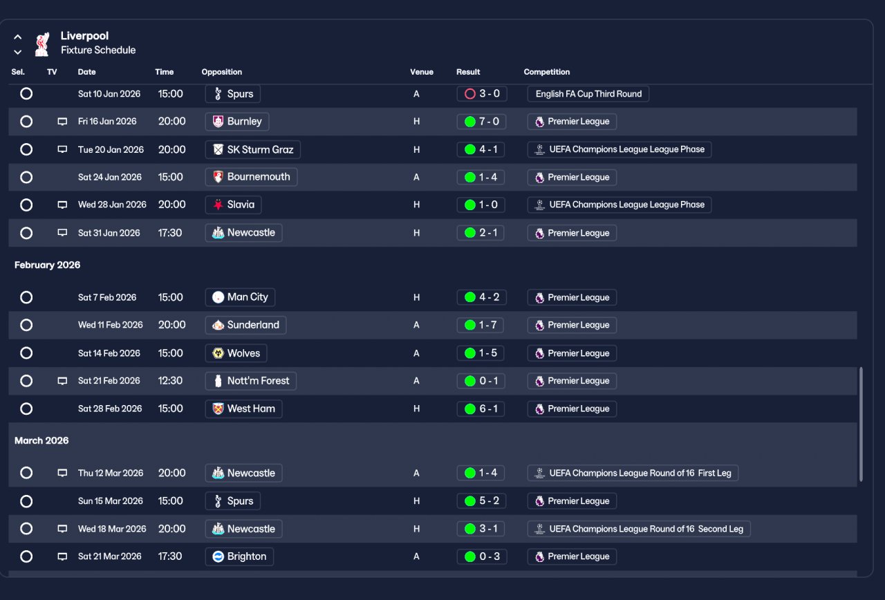Sort fixtures by the Date column header
Screen dimensions: 885x600
(87, 72)
